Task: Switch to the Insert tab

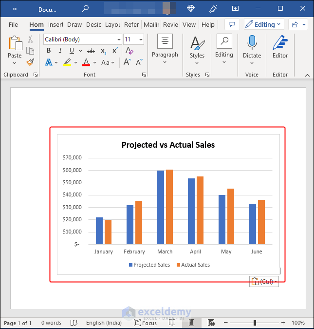Action: pyautogui.click(x=55, y=24)
